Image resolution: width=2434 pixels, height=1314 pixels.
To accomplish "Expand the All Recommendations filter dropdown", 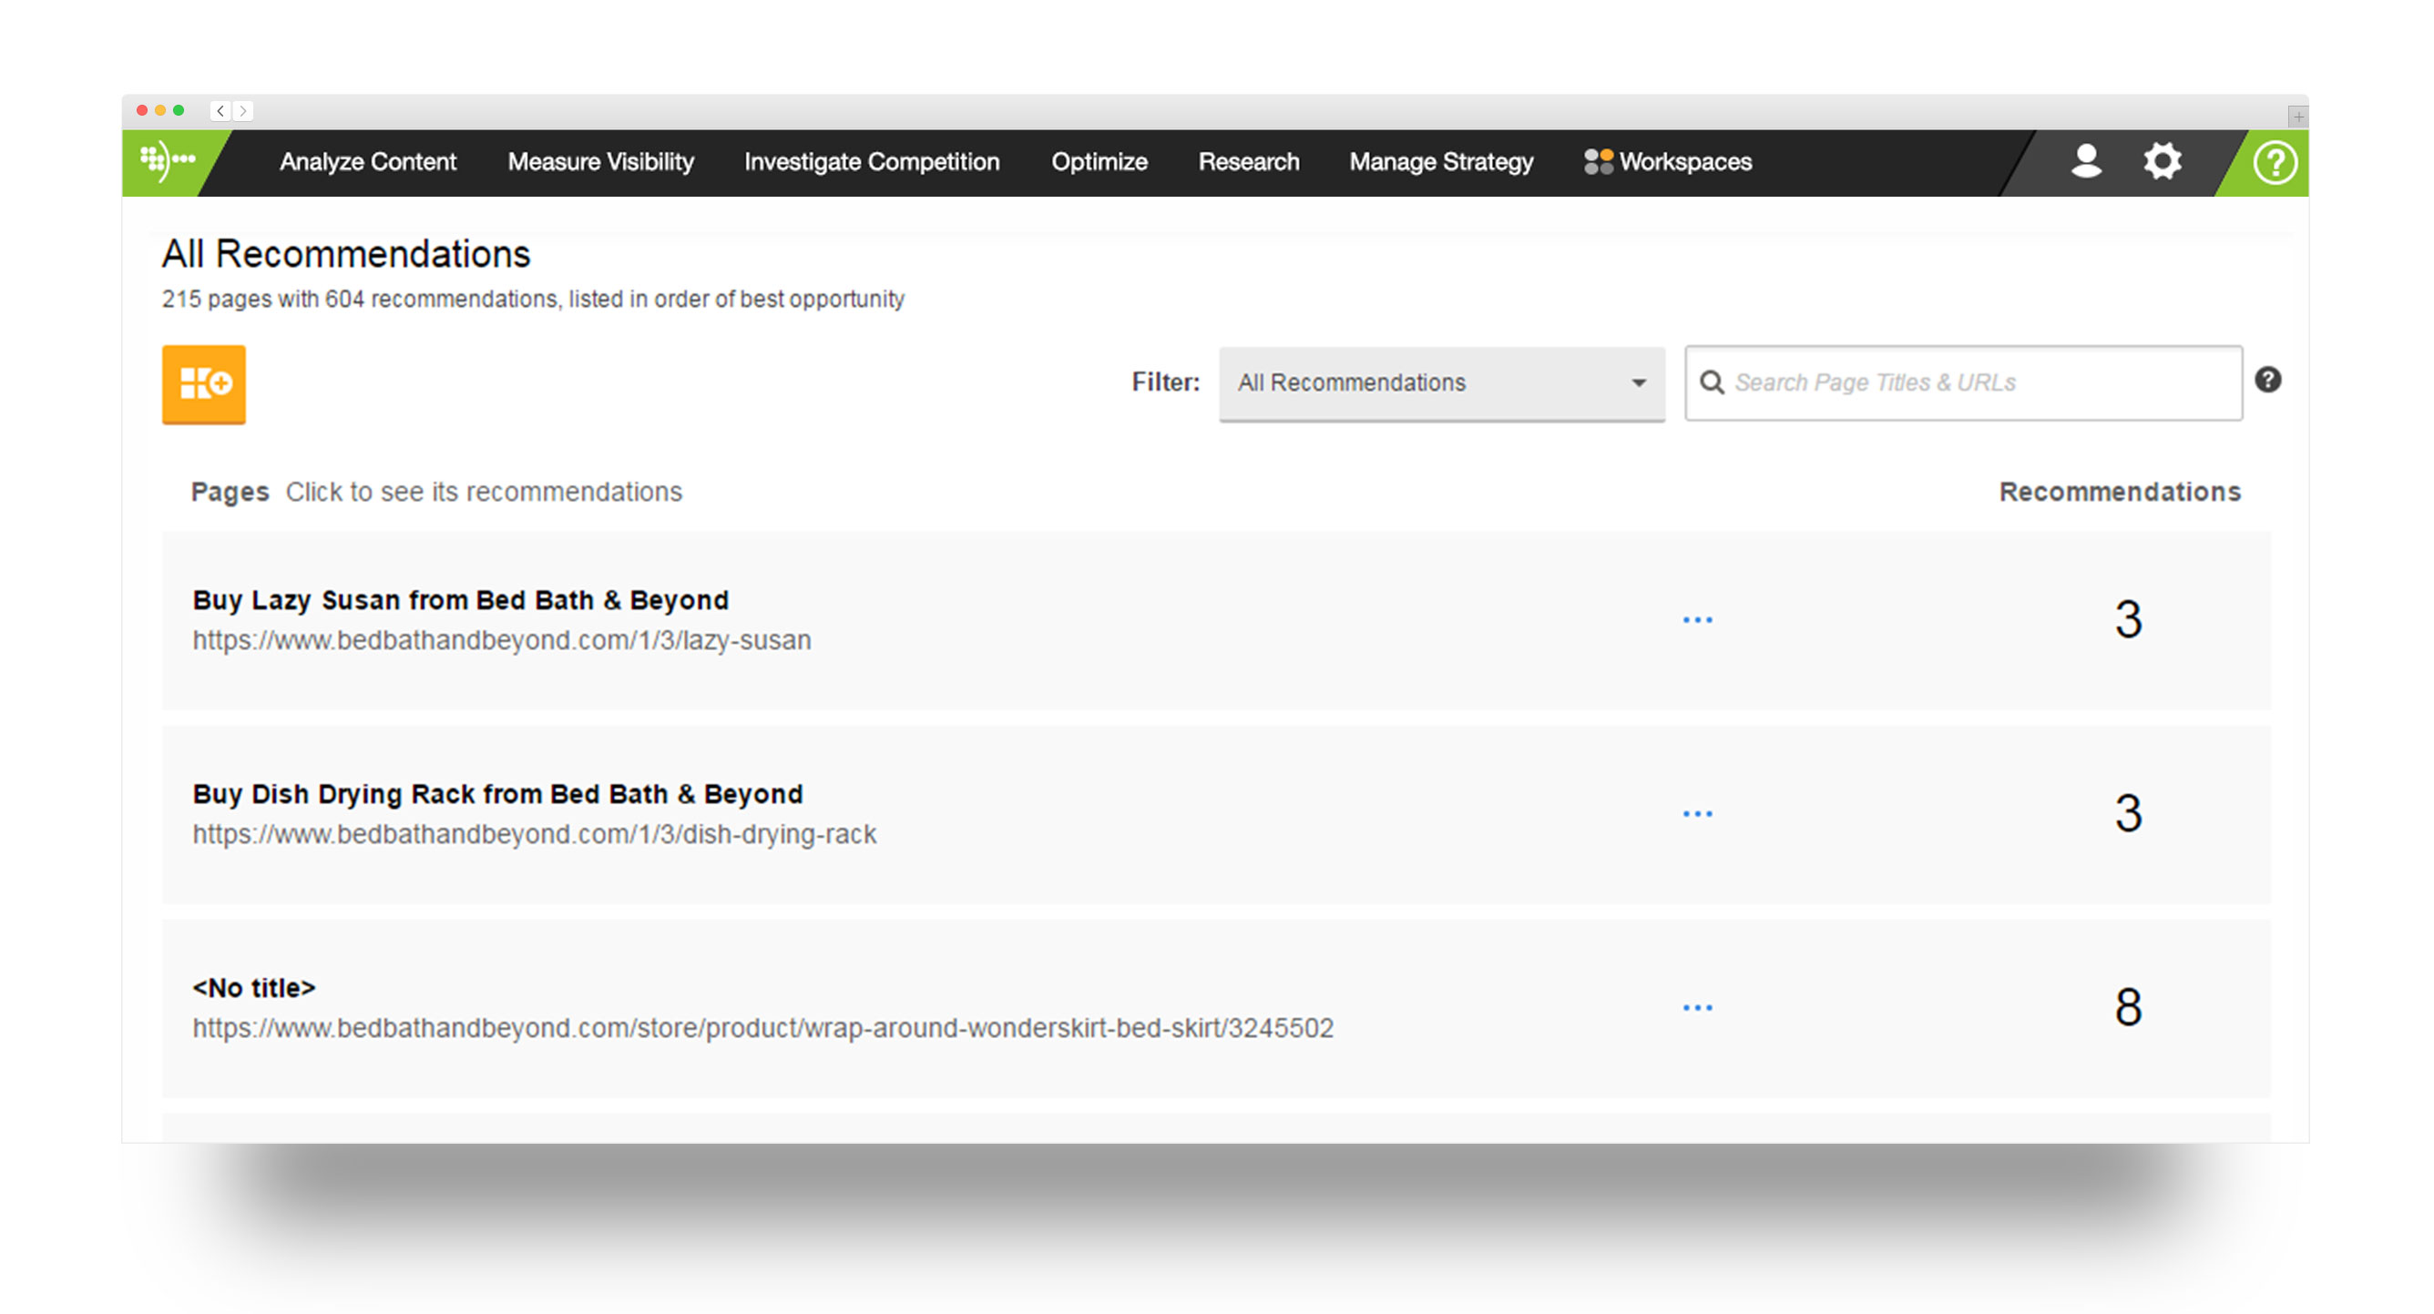I will (x=1441, y=383).
